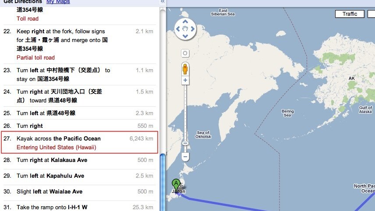Zoom in with the plus button

(x=185, y=80)
